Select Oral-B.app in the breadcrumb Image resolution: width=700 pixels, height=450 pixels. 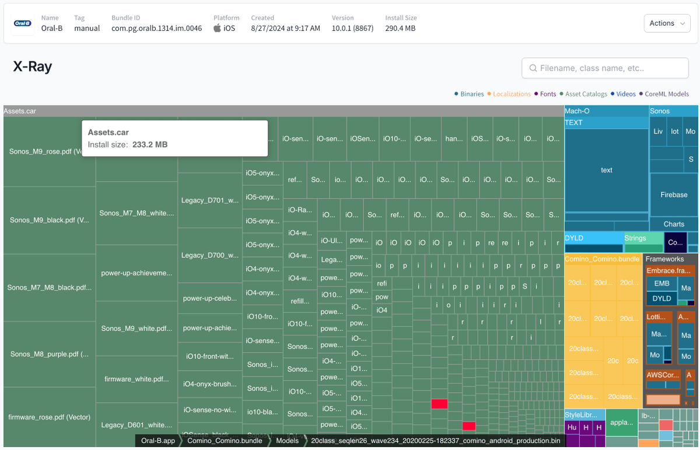click(158, 441)
